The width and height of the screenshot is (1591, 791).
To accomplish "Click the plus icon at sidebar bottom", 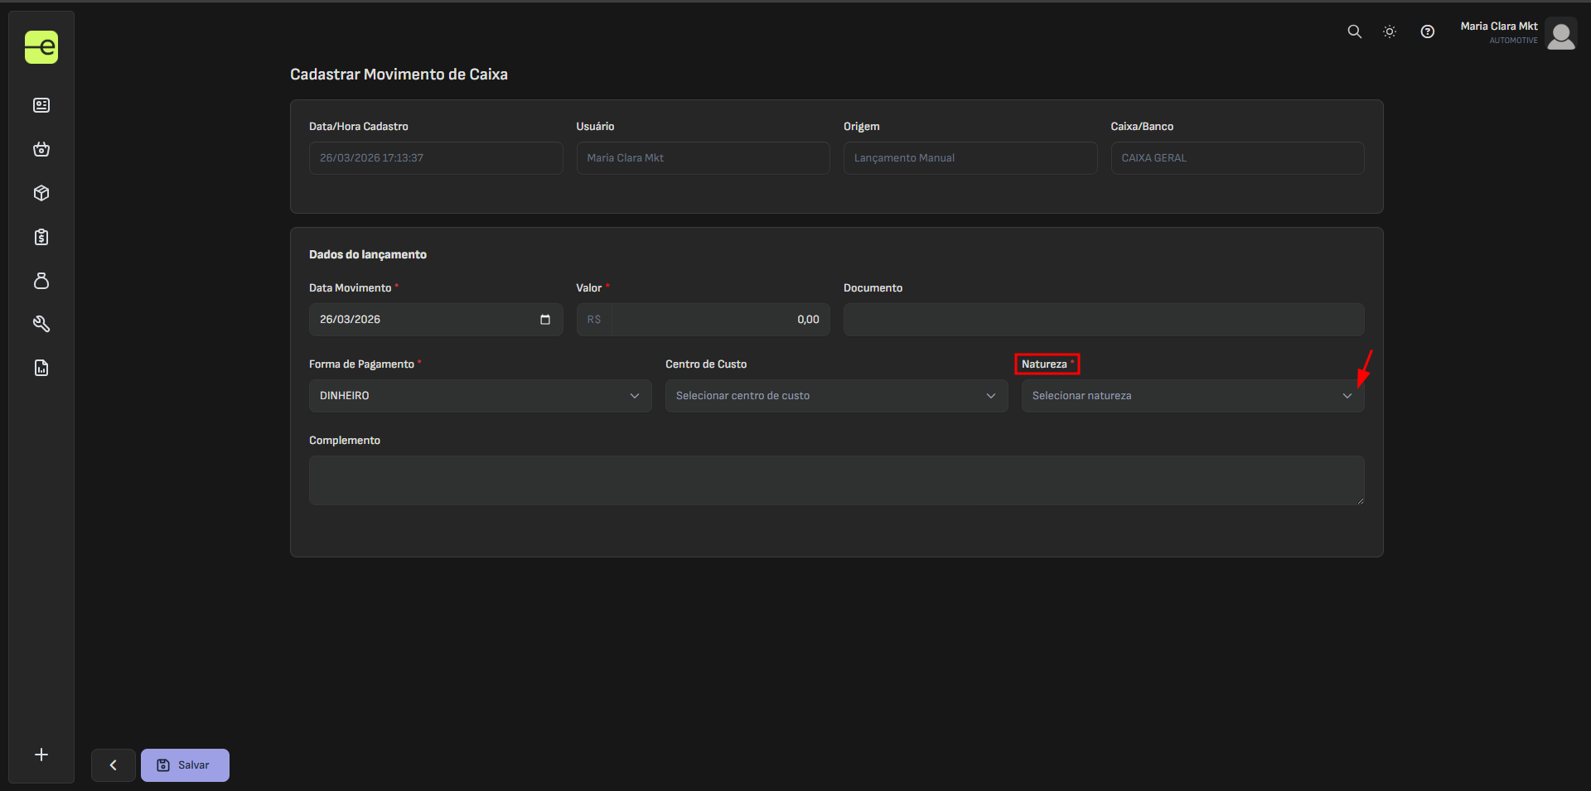I will coord(41,755).
